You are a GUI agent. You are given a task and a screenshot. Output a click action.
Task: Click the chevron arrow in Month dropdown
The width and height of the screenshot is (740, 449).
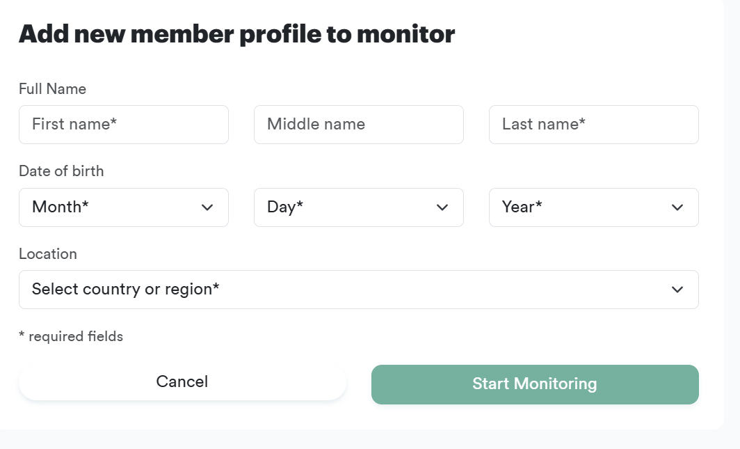click(207, 207)
